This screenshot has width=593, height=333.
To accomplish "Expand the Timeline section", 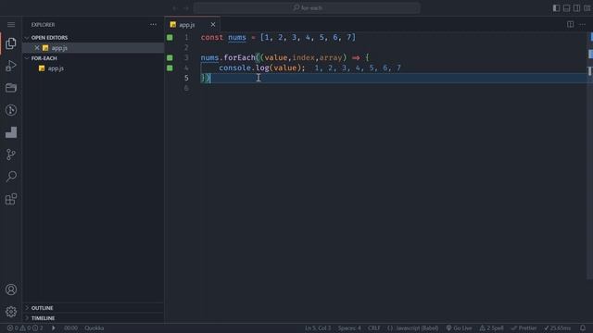I will tap(43, 318).
